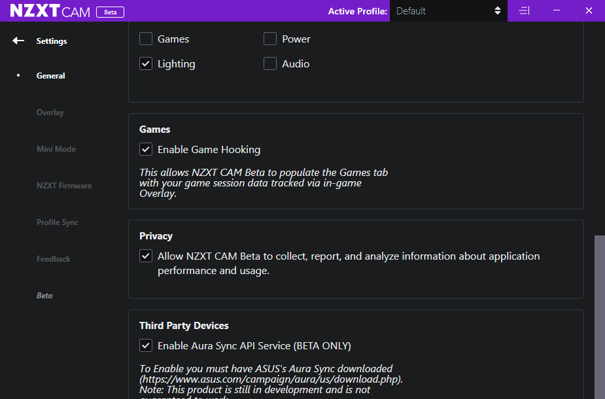This screenshot has width=605, height=399.
Task: Select the Overlay settings section
Action: tap(50, 112)
